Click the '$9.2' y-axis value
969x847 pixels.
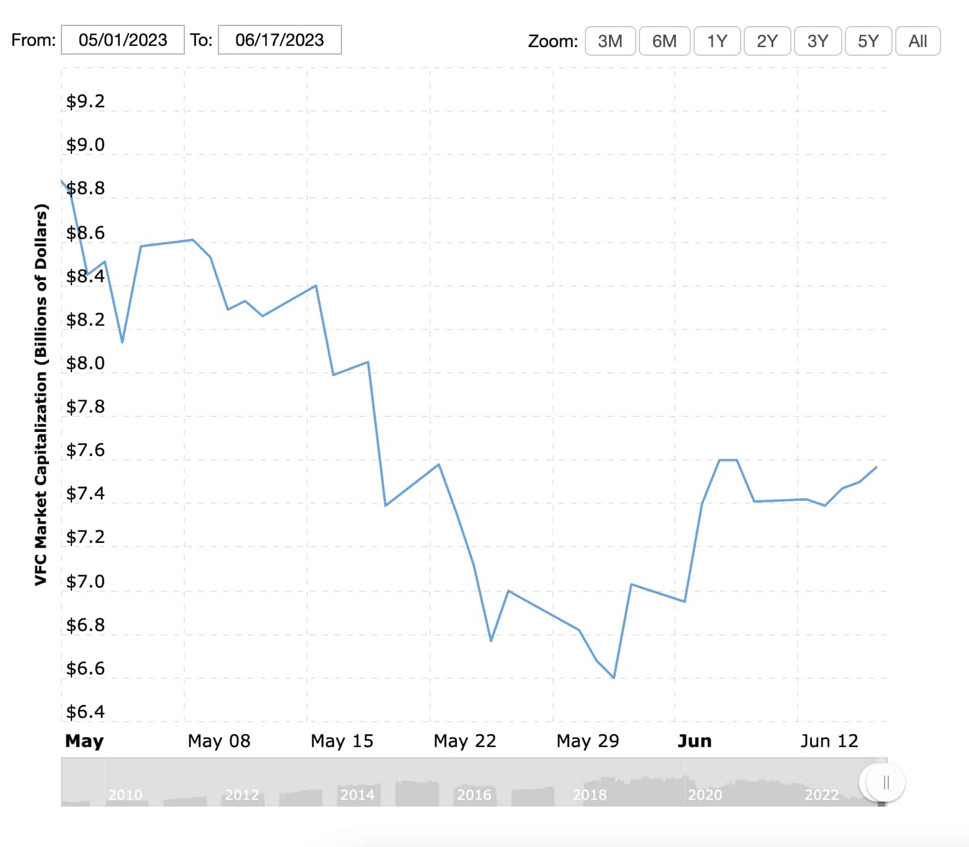[86, 101]
